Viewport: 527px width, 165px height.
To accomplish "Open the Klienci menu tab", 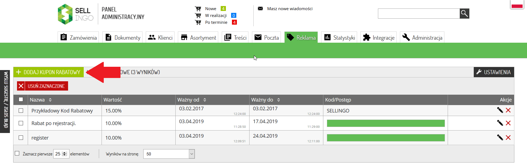I will [x=160, y=37].
